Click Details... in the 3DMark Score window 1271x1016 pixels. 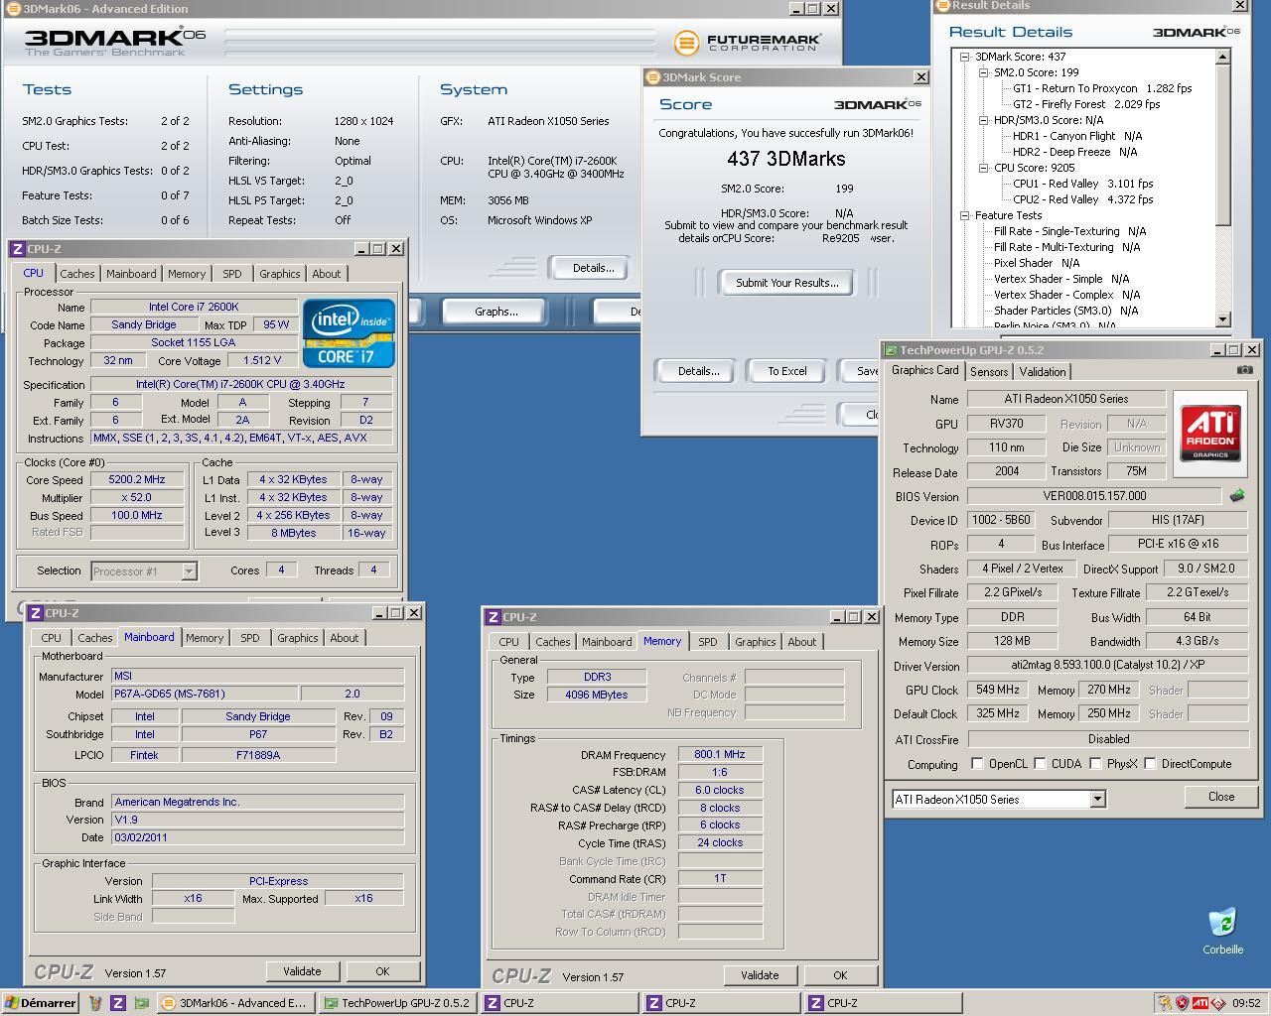(698, 371)
